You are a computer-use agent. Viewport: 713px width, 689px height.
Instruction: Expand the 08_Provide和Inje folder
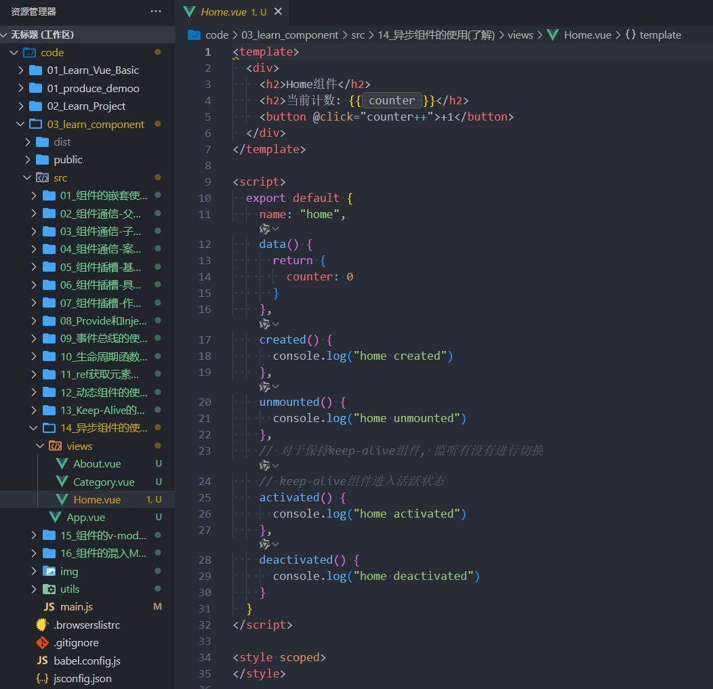pos(34,321)
